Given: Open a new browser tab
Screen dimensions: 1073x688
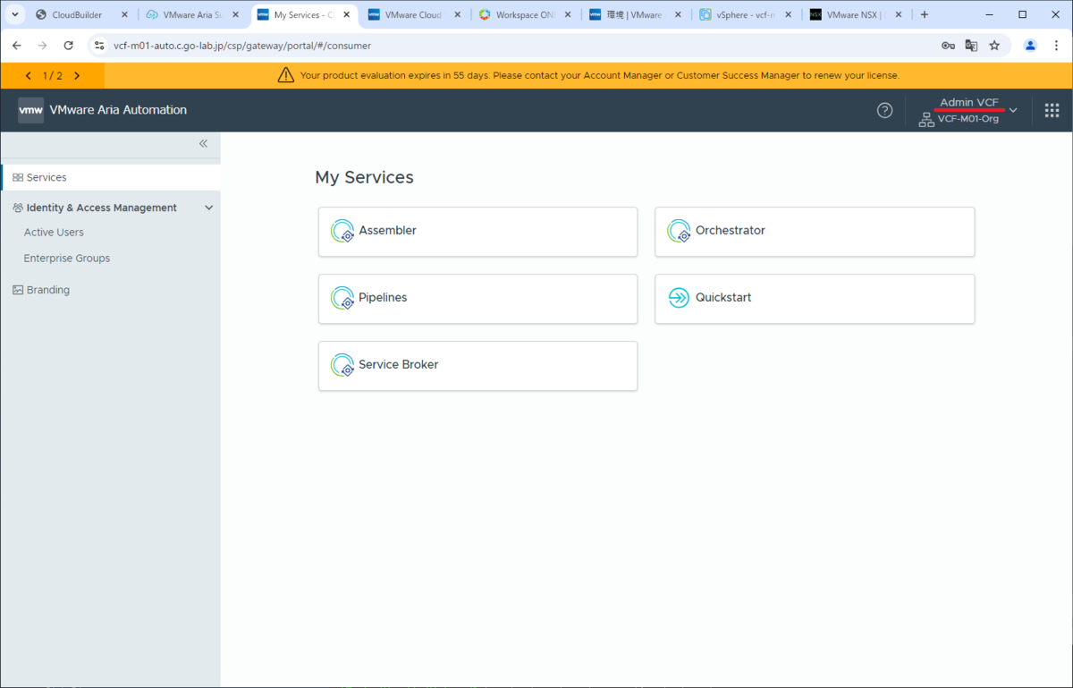Looking at the screenshot, I should (925, 15).
